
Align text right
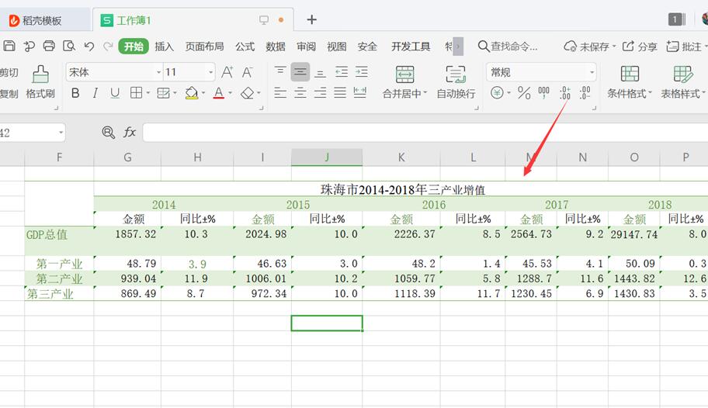(x=320, y=93)
